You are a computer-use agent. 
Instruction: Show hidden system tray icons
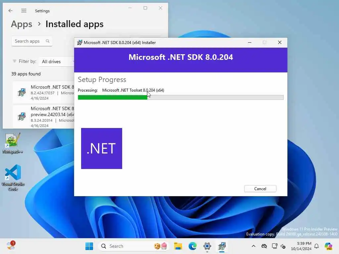(253, 246)
